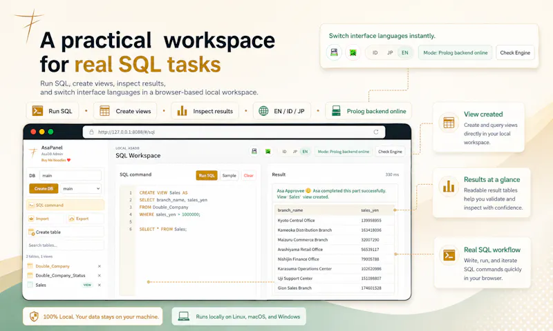553x331 pixels.
Task: Click the disk icon in the language callout card
Action: [x=334, y=53]
